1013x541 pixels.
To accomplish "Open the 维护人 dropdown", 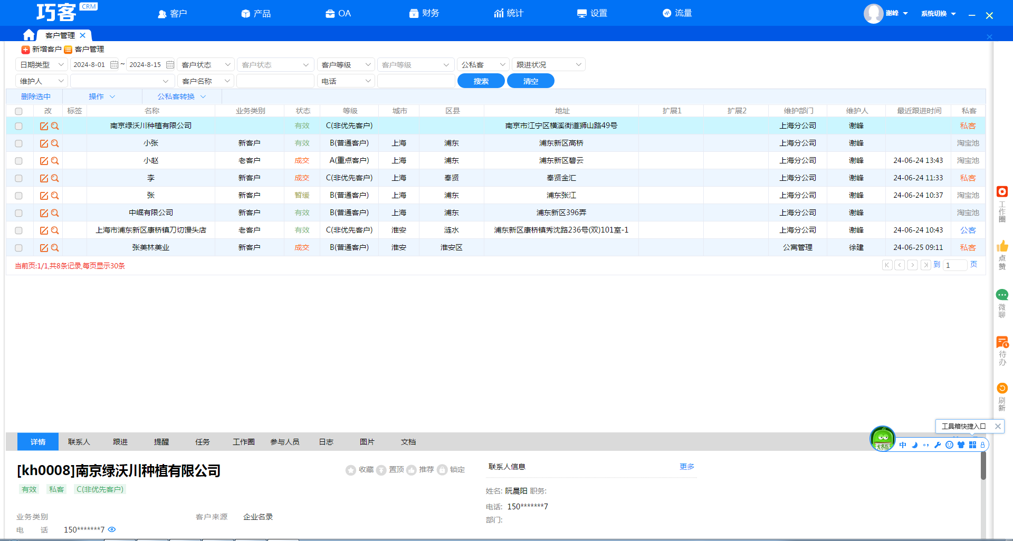I will tap(42, 81).
